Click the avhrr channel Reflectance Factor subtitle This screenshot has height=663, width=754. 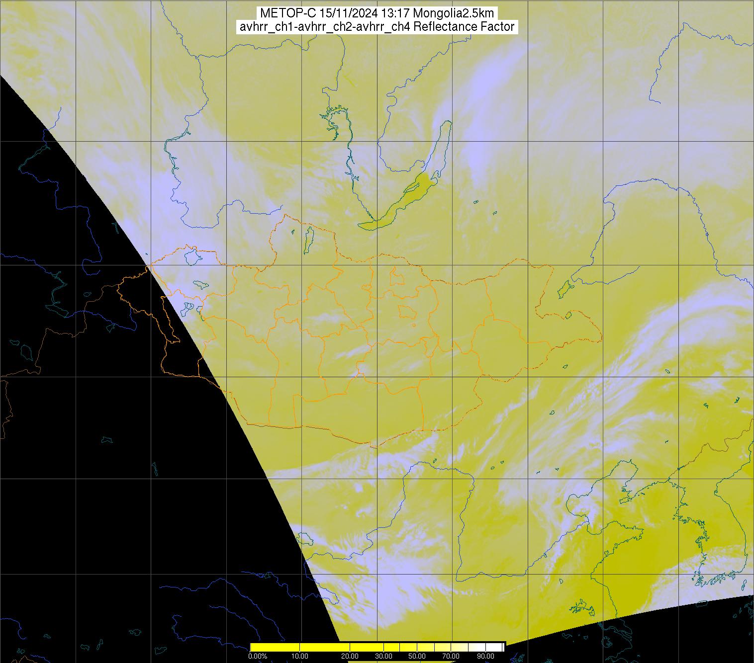pyautogui.click(x=377, y=27)
